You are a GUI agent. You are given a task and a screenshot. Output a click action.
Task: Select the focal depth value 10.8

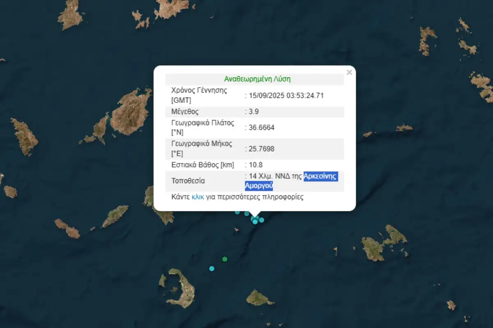click(254, 165)
